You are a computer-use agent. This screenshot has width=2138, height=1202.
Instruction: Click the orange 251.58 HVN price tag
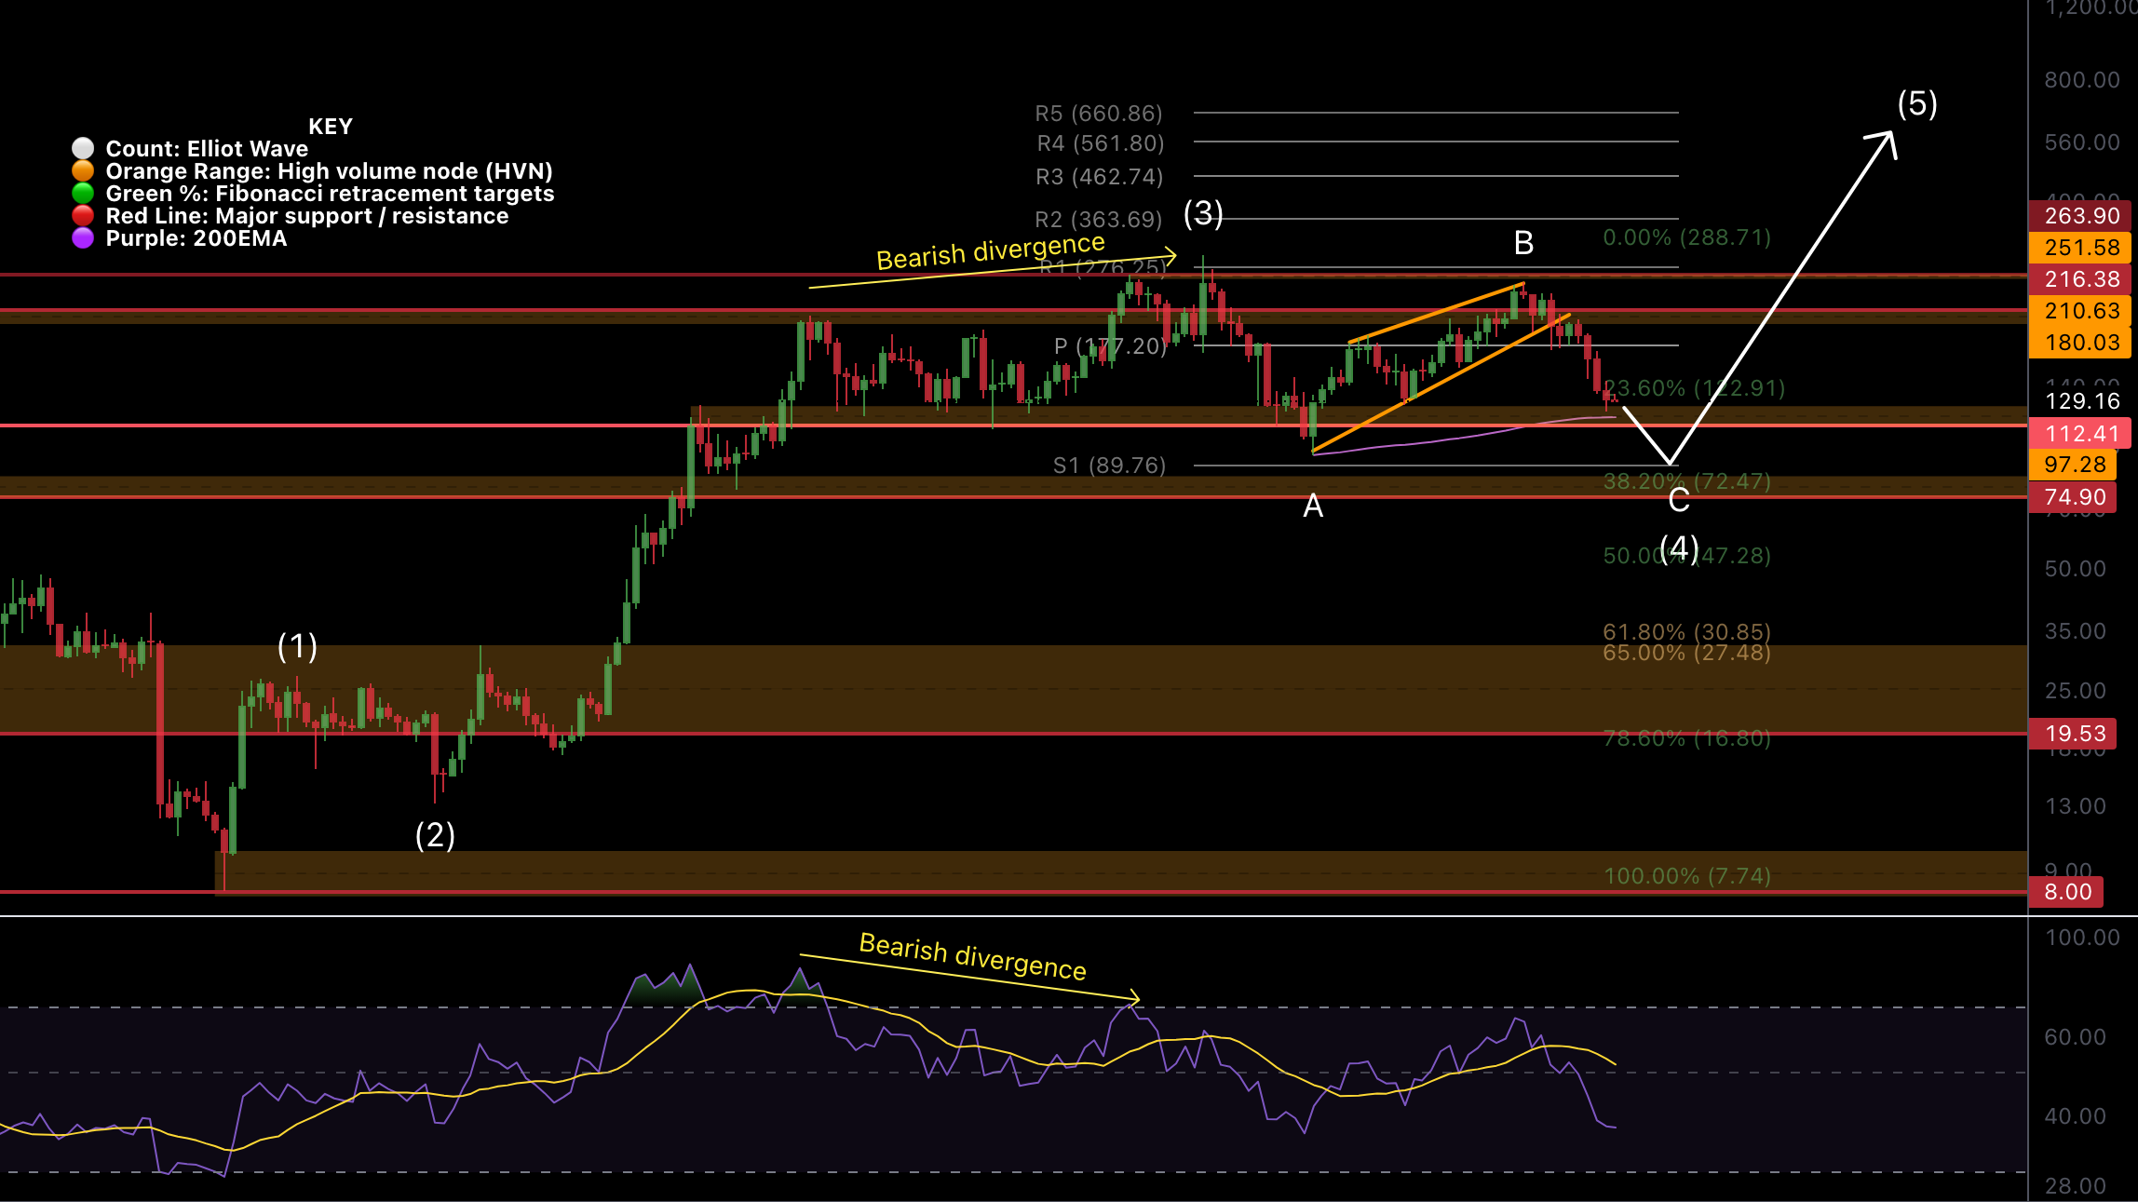[x=2080, y=248]
